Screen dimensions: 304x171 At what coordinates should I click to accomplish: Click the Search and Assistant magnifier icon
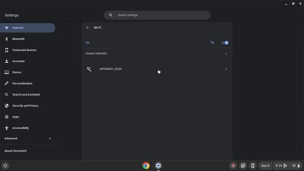pos(7,95)
